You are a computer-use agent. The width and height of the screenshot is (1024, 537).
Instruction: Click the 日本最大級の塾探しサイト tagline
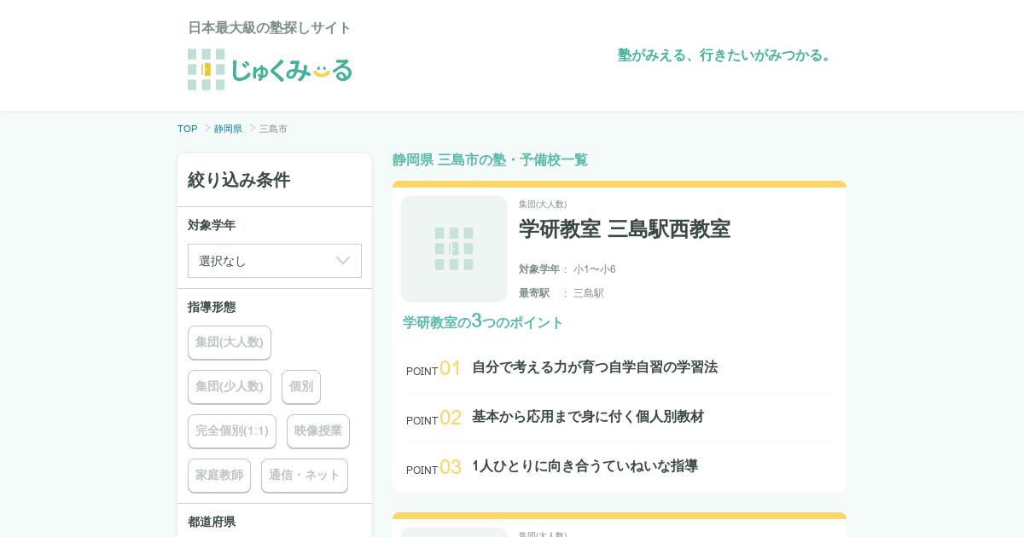coord(270,28)
